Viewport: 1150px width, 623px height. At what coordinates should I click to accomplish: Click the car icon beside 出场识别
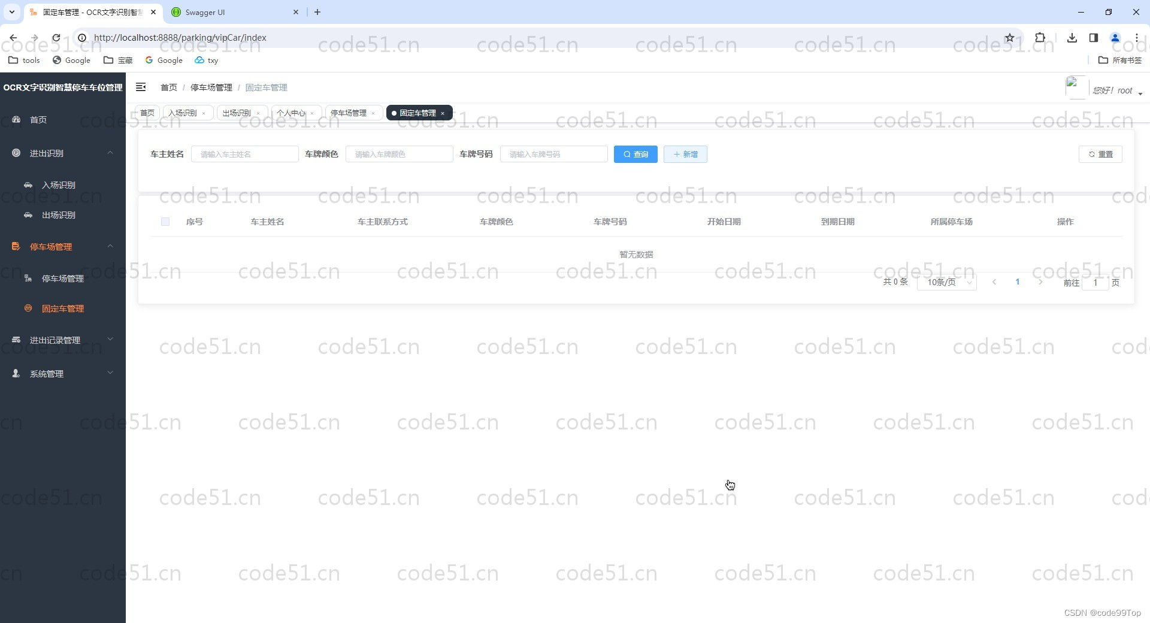(x=28, y=215)
